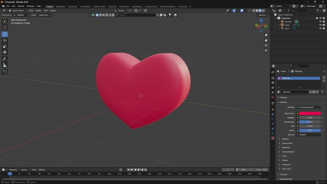Toggle fake user shield for Material
This screenshot has height=184, width=327.
310,92
